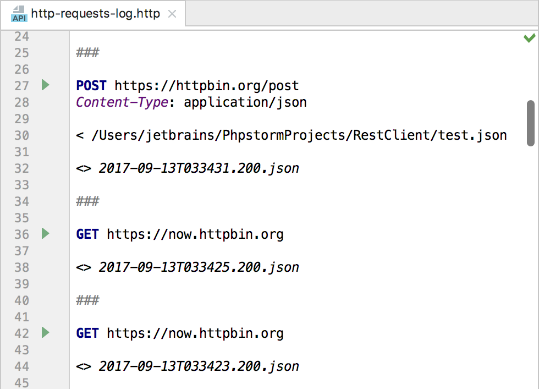Click the POST method keyword
The width and height of the screenshot is (539, 389).
pyautogui.click(x=91, y=86)
